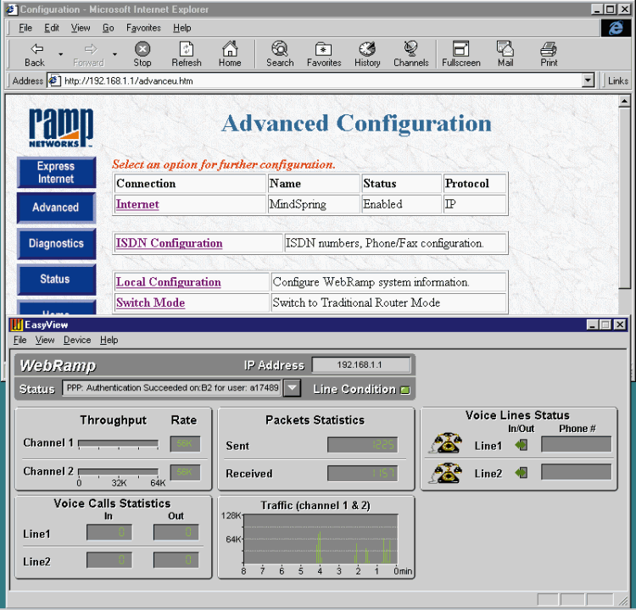Show the History panel
Image resolution: width=636 pixels, height=610 pixels.
[367, 54]
